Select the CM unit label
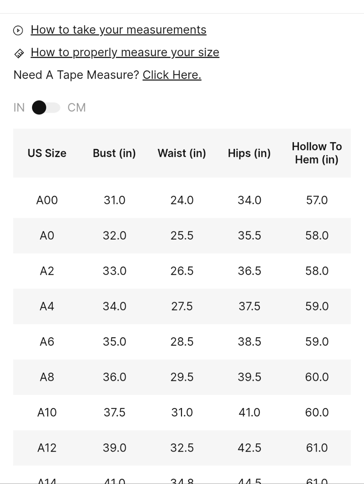The image size is (364, 484). coord(76,108)
